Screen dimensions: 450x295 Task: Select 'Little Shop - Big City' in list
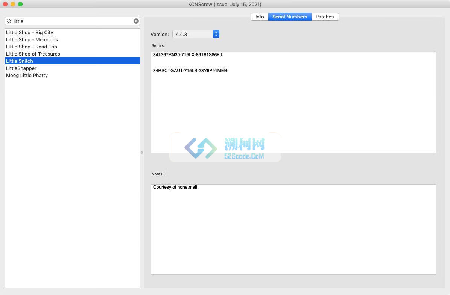point(72,32)
